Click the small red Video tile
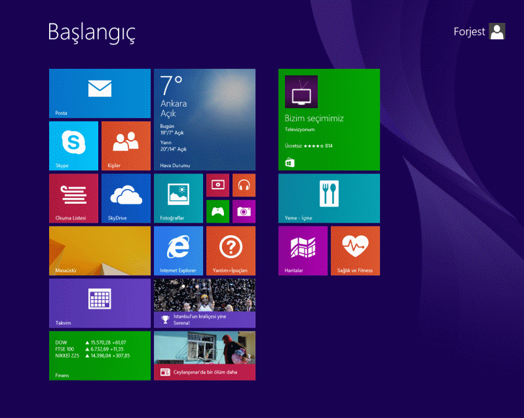 [217, 185]
